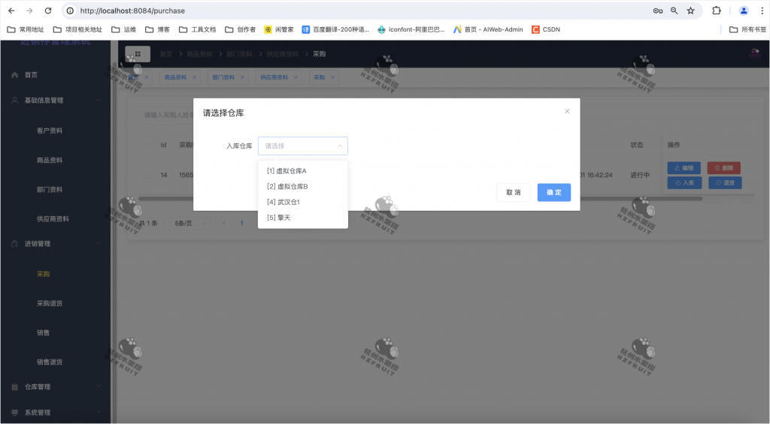This screenshot has width=770, height=424.
Task: Collapse the 基础信息管理 sidebar group
Action: point(55,100)
